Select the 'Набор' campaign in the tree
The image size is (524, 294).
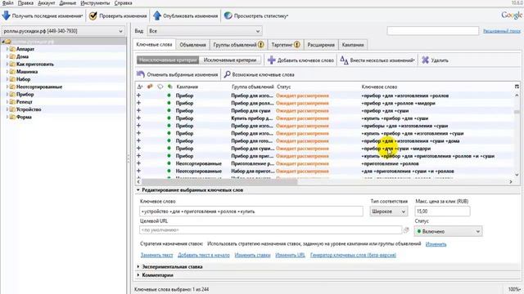[x=23, y=79]
